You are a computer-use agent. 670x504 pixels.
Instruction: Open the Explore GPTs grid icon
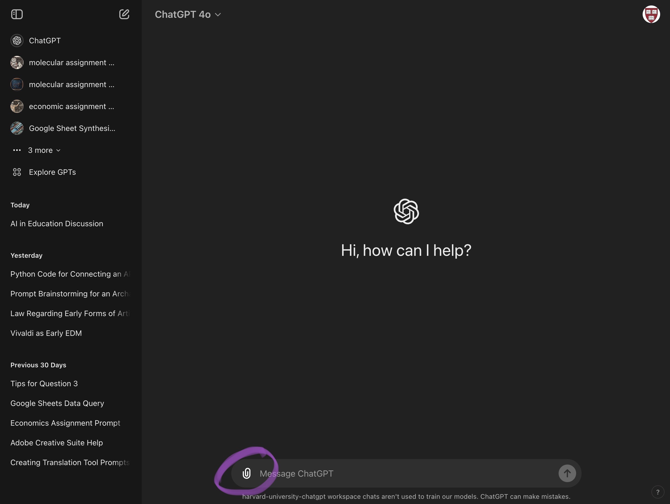tap(17, 172)
